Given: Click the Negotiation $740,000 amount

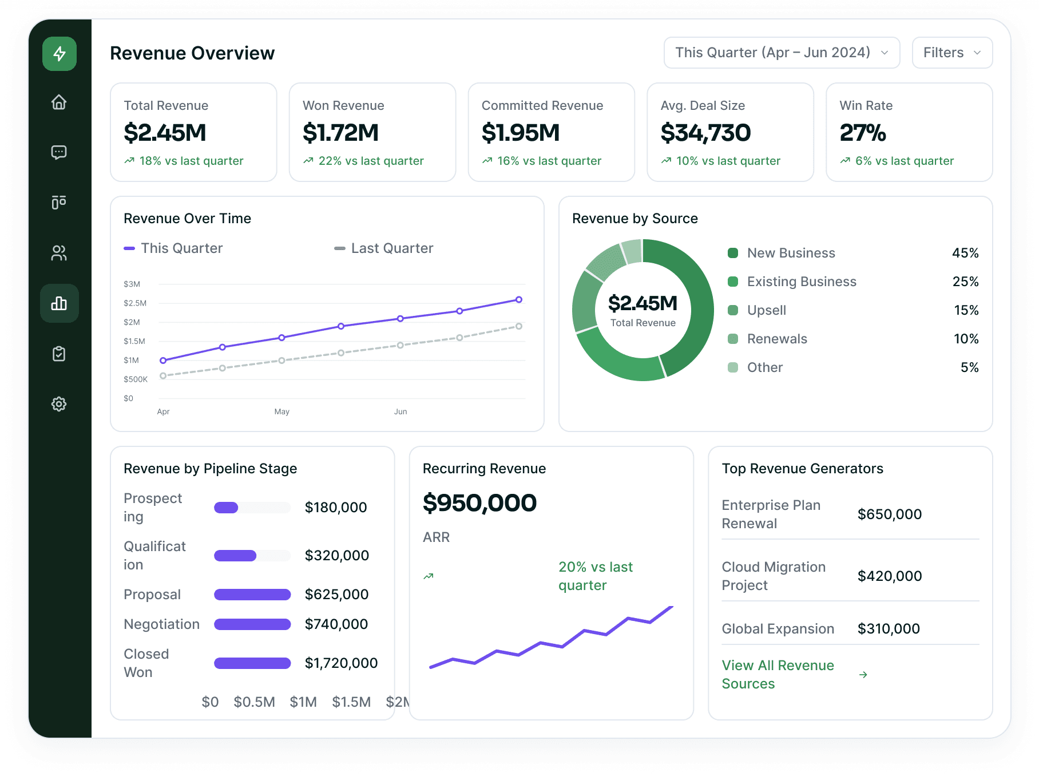Looking at the screenshot, I should (x=336, y=624).
